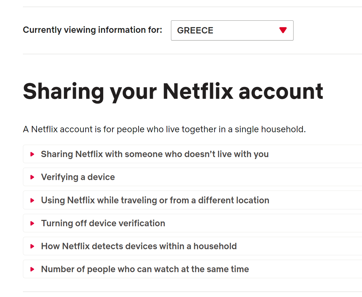Click red triangle beside "Sharing Netflix with someone"
The image size is (362, 297).
click(32, 154)
